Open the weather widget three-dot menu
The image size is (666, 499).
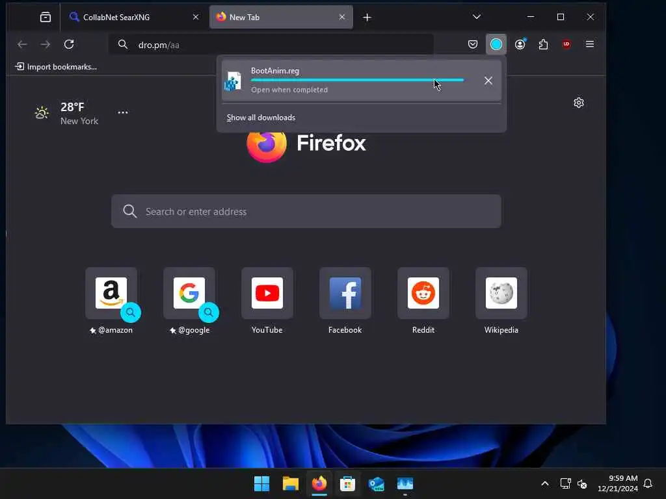[x=123, y=112]
